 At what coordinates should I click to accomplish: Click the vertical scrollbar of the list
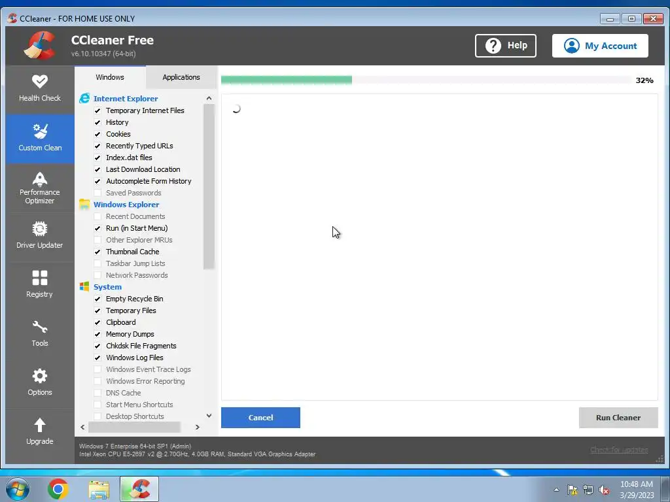(x=209, y=187)
